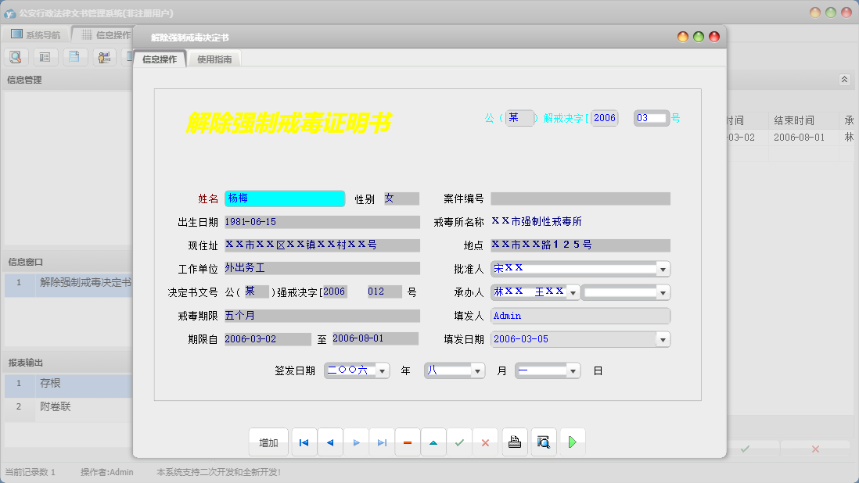
Task: Select the magnifier search tool in toolbar
Action: point(16,56)
